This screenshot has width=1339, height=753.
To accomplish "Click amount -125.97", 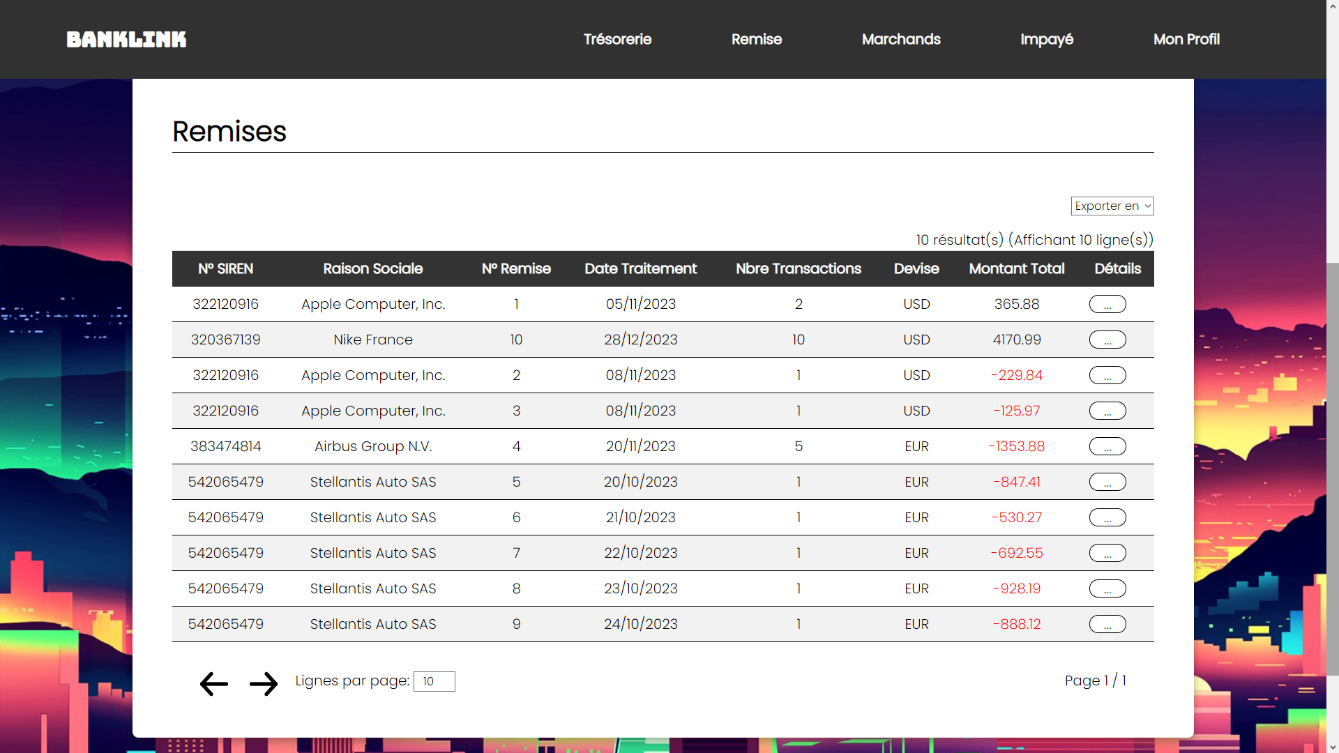I will [1017, 411].
